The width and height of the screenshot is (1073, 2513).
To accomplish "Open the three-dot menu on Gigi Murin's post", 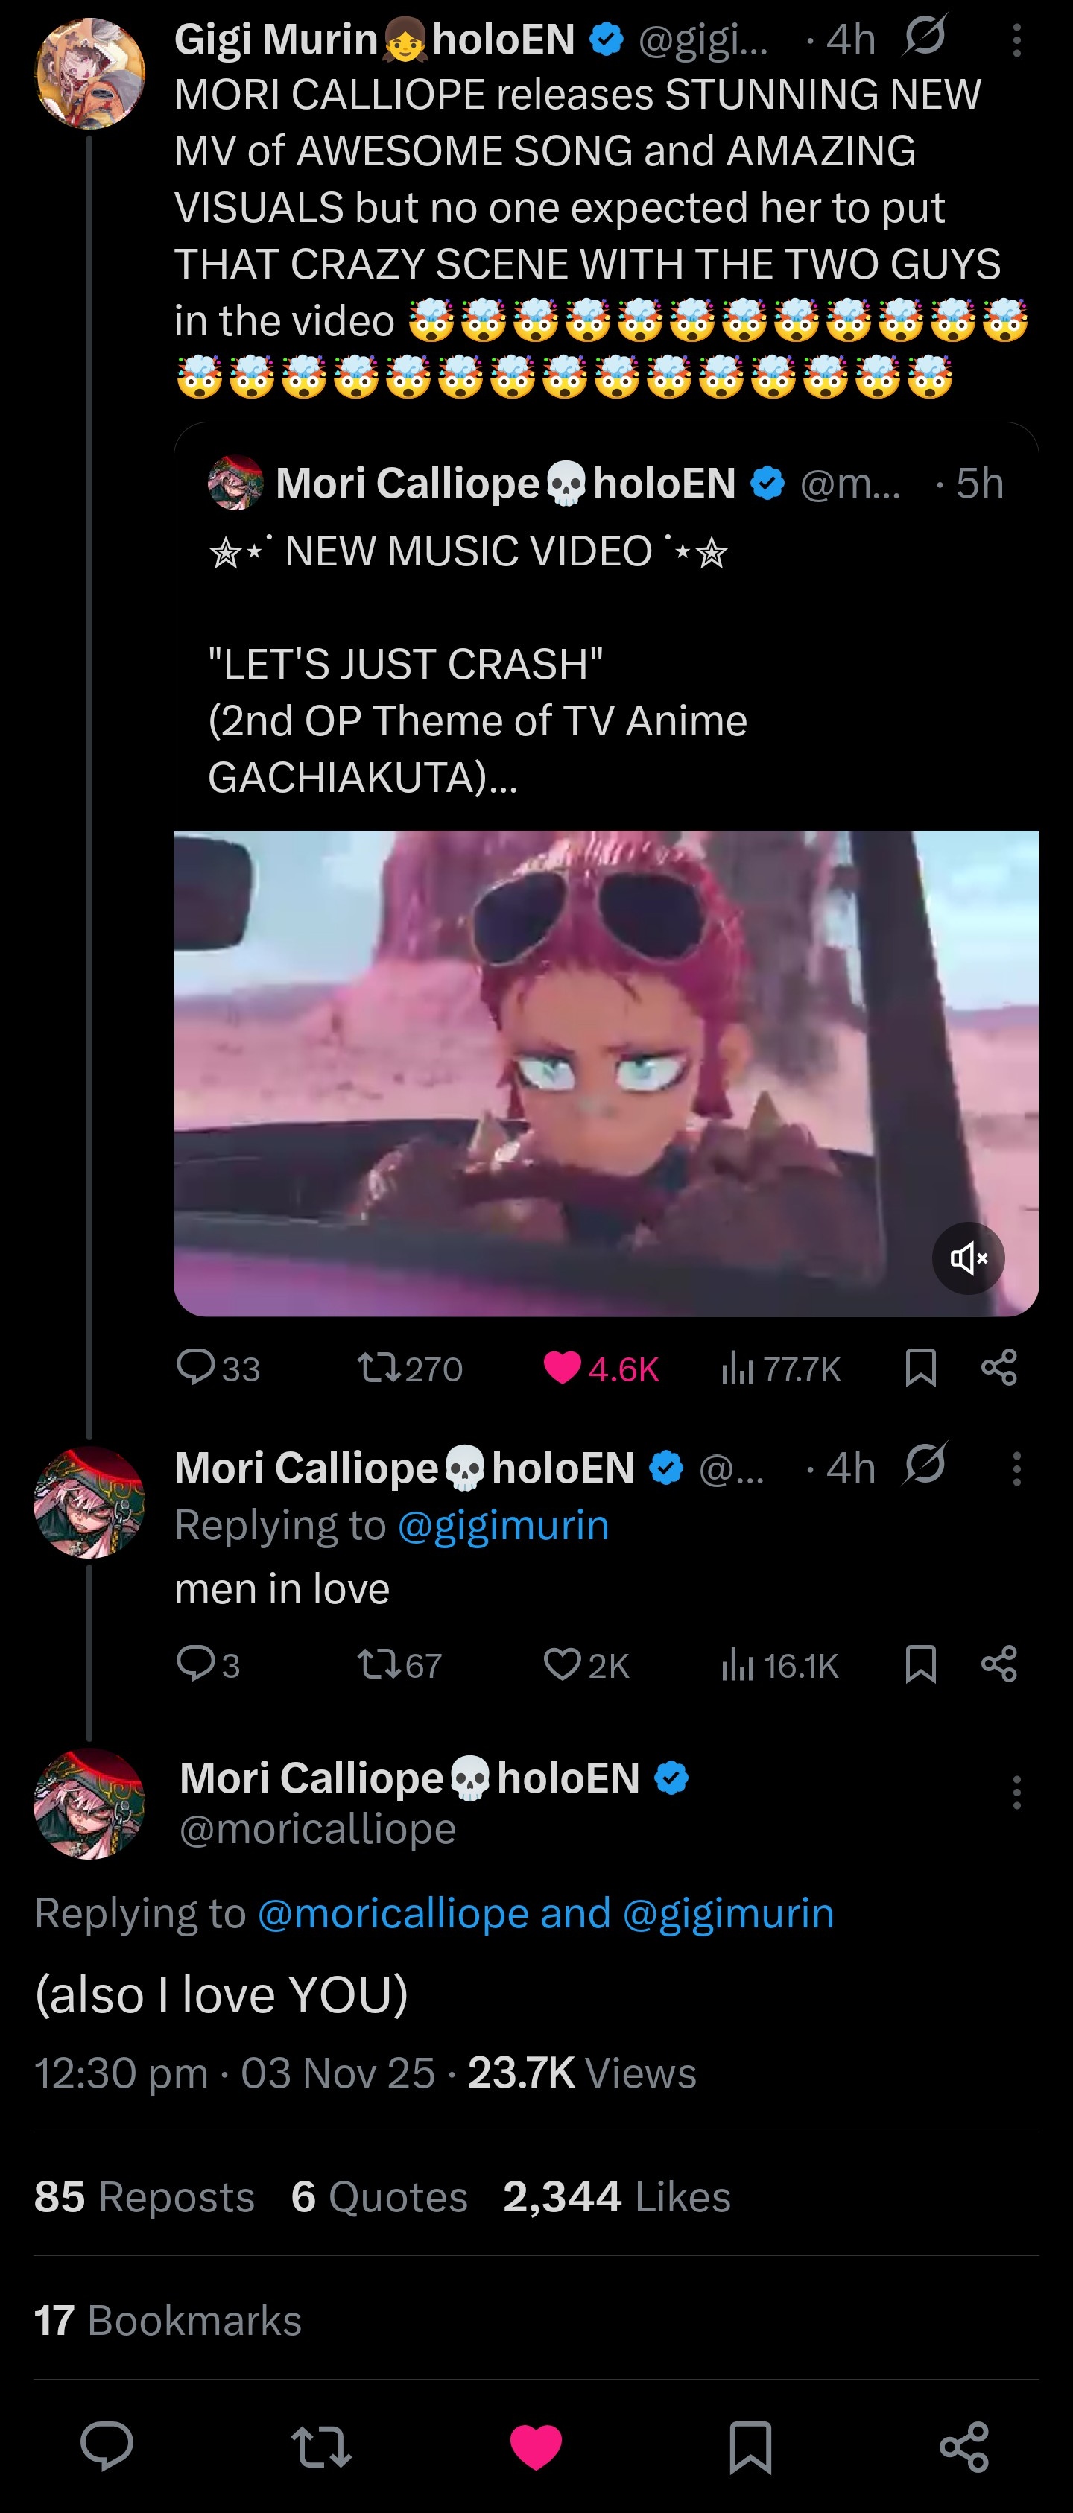I will click(x=1016, y=40).
